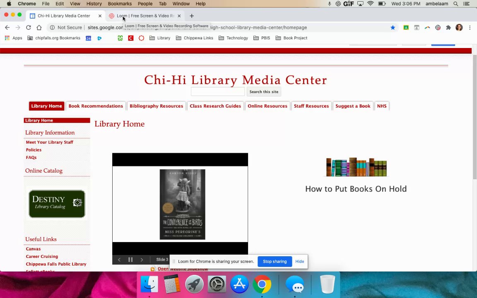Click The Conference of the Birds cover
Viewport: 477px width, 298px height.
[183, 204]
